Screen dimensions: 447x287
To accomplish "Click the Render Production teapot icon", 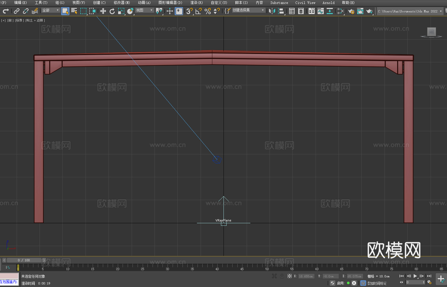I will [369, 11].
